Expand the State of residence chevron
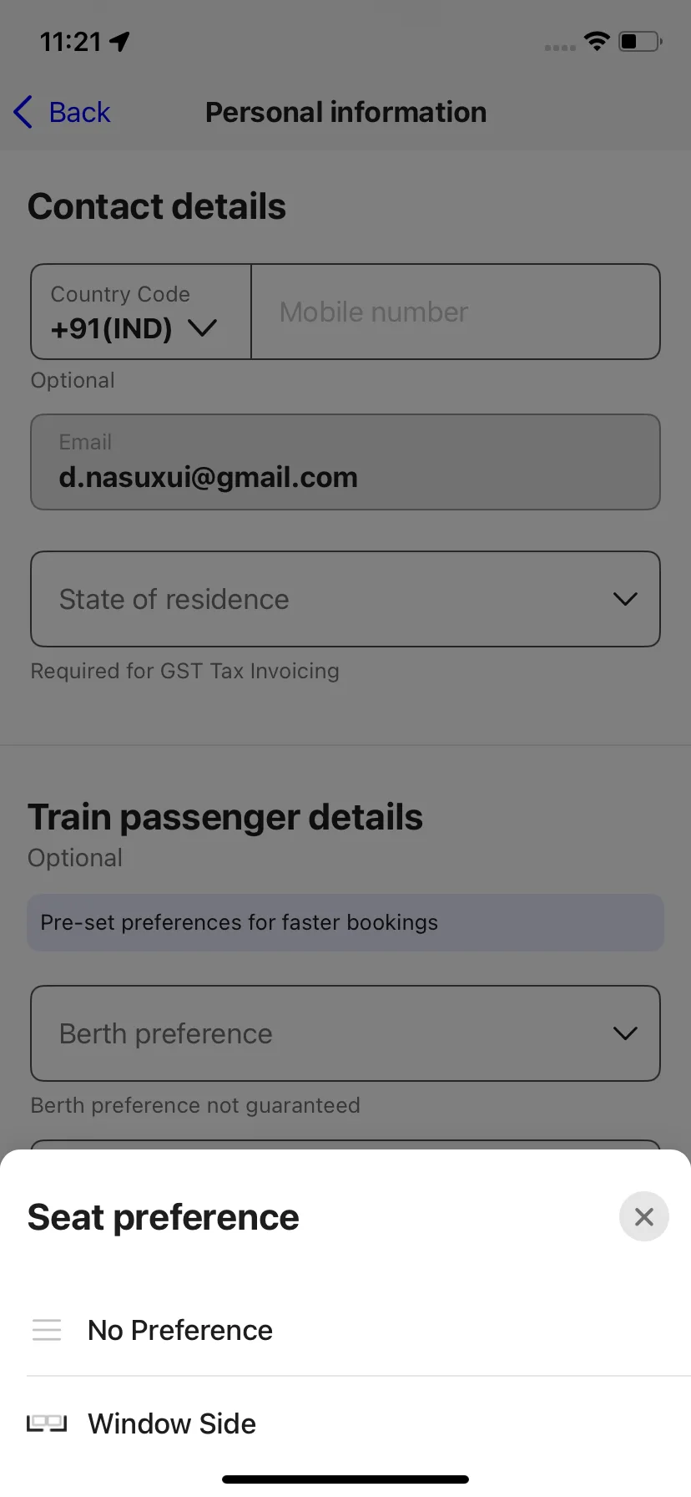691x1497 pixels. click(625, 599)
